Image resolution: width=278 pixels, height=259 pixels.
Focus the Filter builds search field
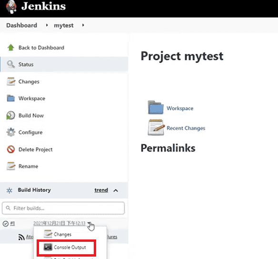63,208
